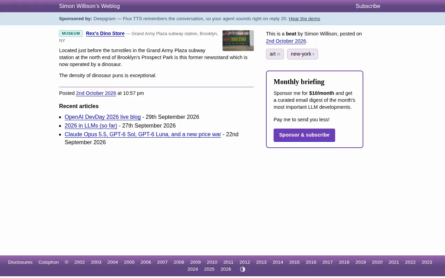Open the Hear the demo sponsor link
Viewport: 445px width, 278px height.
pyautogui.click(x=304, y=19)
